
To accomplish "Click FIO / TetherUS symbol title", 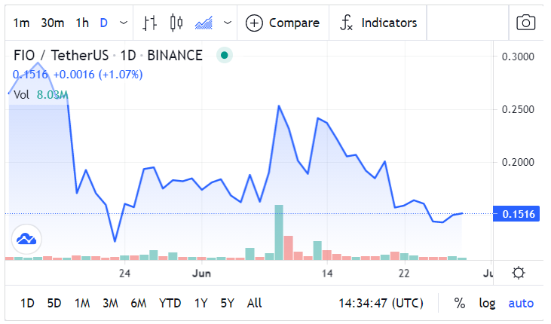I will point(61,56).
